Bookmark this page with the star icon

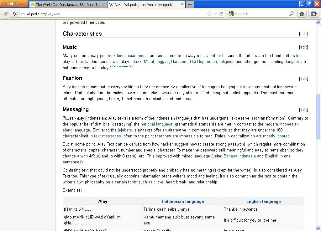[210, 14]
